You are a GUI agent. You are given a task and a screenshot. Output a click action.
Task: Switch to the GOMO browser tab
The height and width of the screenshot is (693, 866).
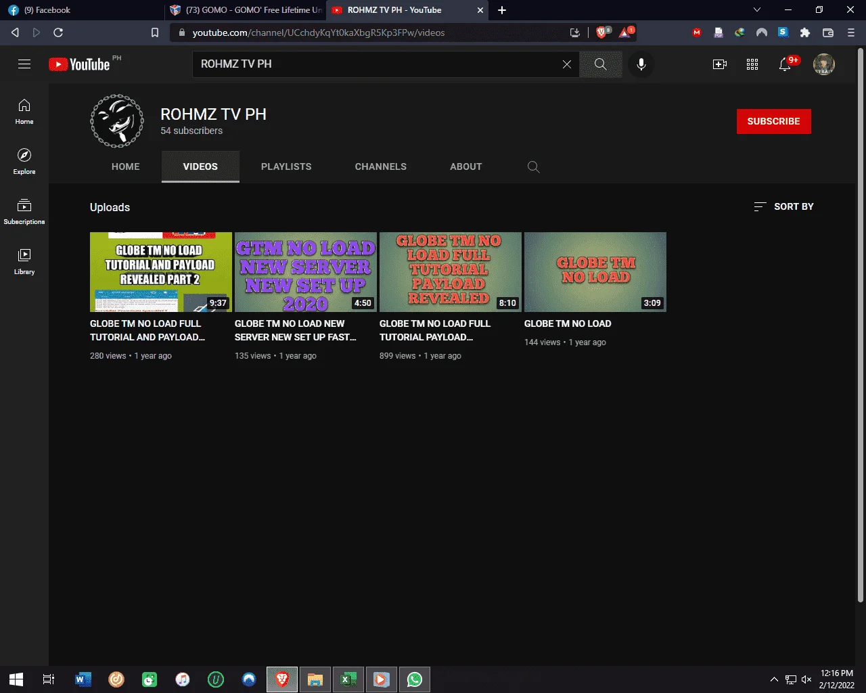[x=246, y=10]
